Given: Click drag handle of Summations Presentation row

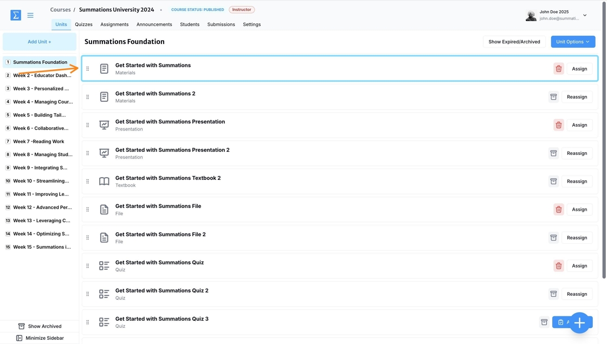Looking at the screenshot, I should pyautogui.click(x=87, y=125).
